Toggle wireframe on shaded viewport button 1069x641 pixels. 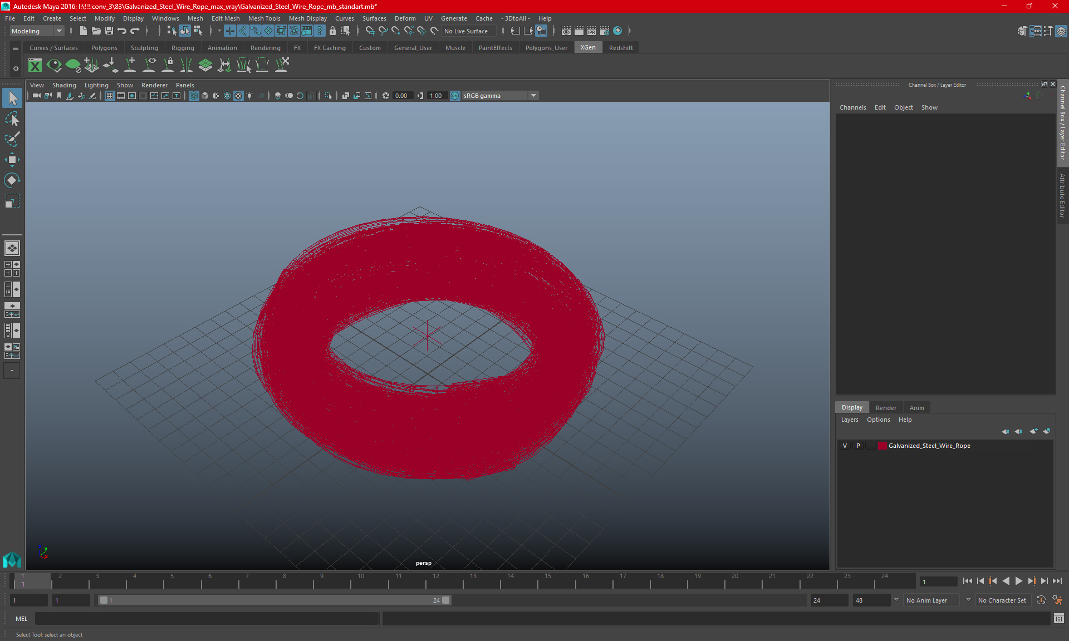click(227, 96)
